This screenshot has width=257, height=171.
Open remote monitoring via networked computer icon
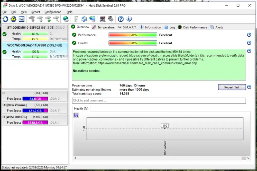(x=93, y=19)
